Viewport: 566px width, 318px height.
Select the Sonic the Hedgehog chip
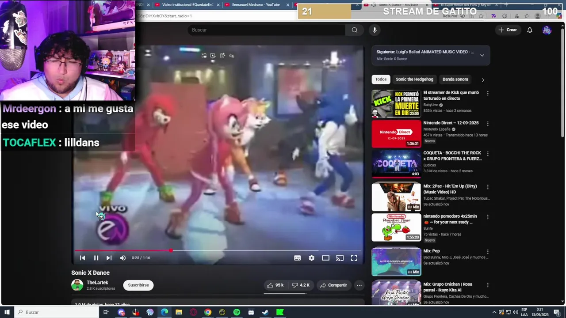(x=414, y=79)
